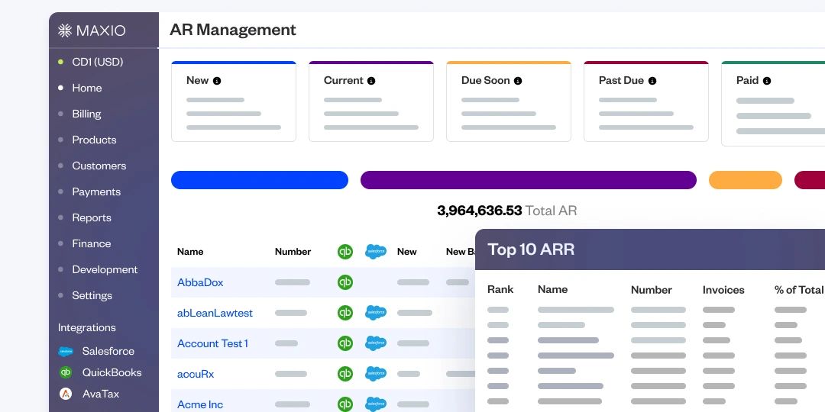
Task: Open Acme Inc customer link
Action: pyautogui.click(x=200, y=404)
